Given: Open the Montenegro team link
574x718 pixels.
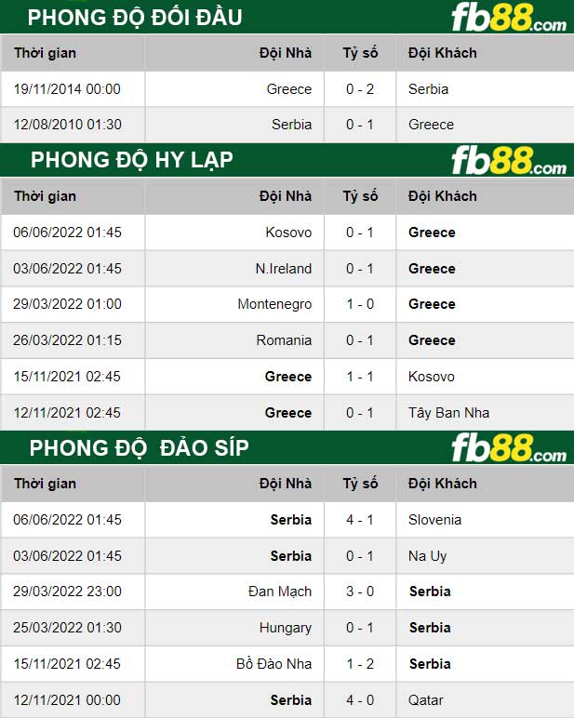Looking at the screenshot, I should tap(274, 304).
